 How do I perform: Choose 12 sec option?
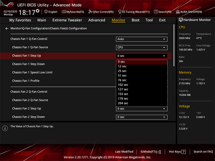[142, 66]
